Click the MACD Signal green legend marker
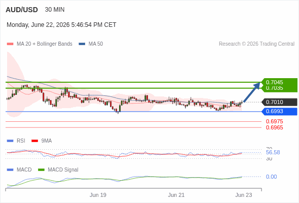299x203 pixels. tap(41, 170)
